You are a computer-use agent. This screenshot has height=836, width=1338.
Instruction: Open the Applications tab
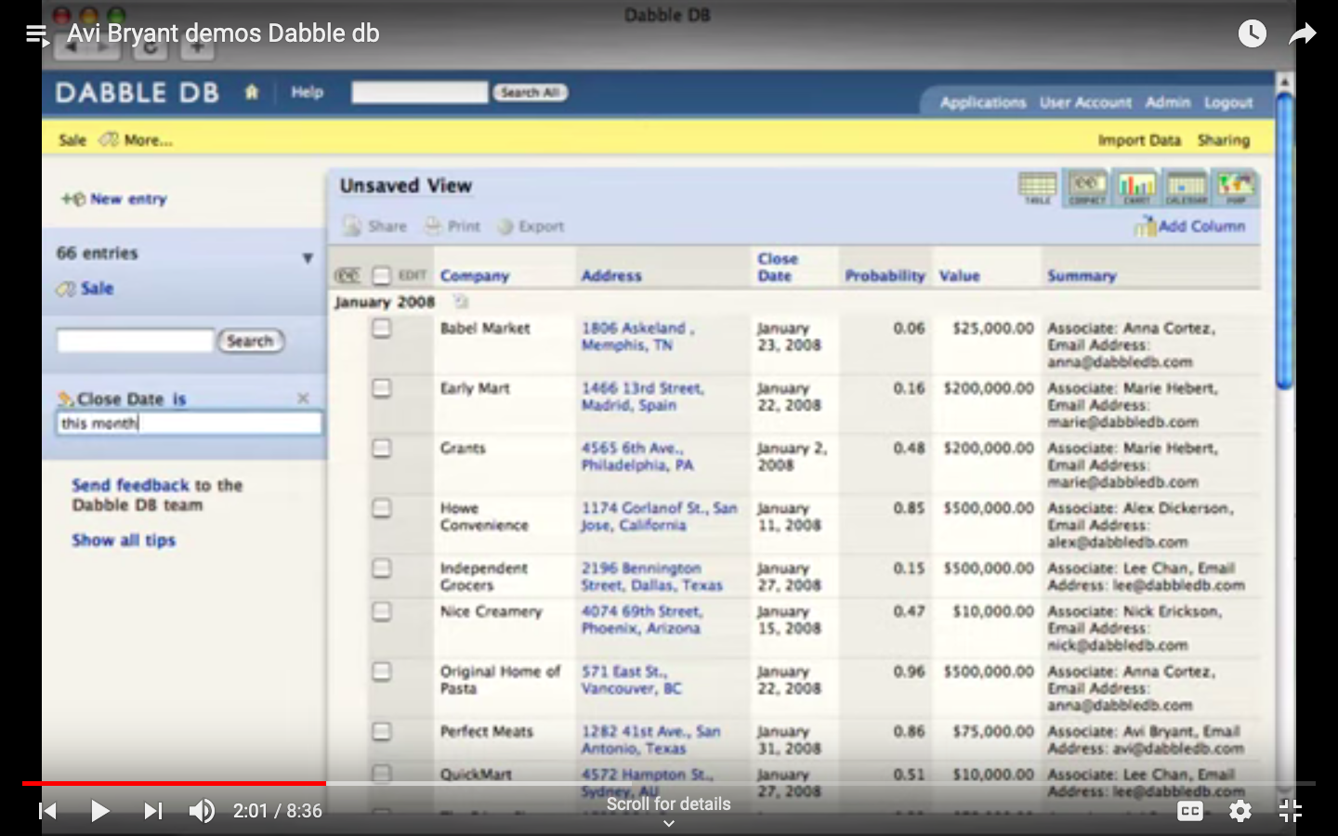click(x=983, y=102)
